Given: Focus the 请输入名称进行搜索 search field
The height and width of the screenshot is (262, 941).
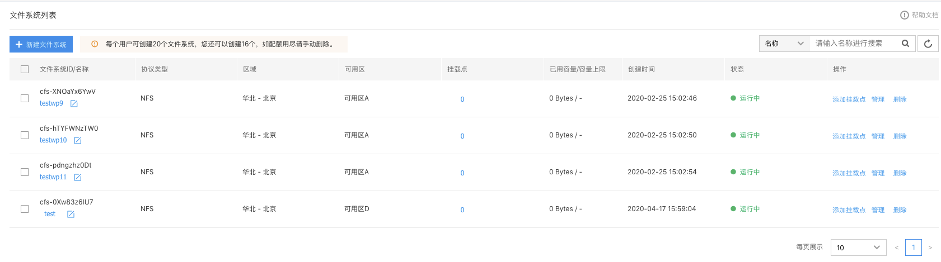Looking at the screenshot, I should [854, 44].
